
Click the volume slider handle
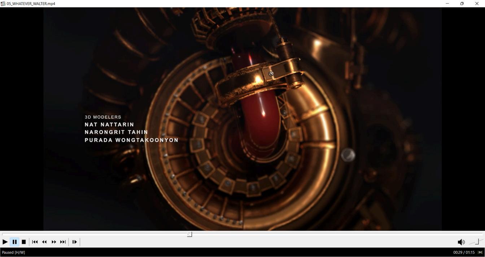click(x=477, y=242)
